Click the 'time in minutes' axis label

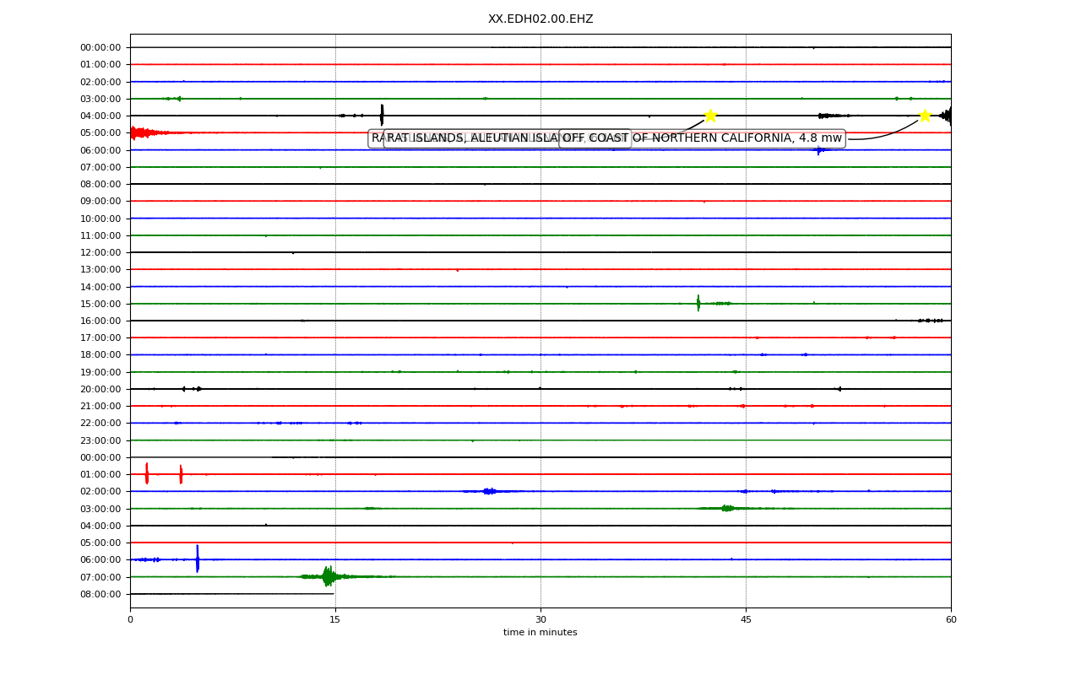click(540, 633)
